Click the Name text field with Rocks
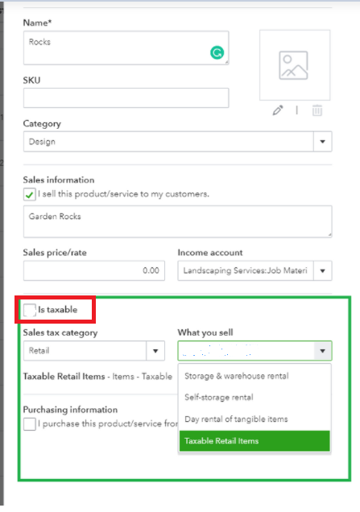The width and height of the screenshot is (360, 512). pos(126,47)
